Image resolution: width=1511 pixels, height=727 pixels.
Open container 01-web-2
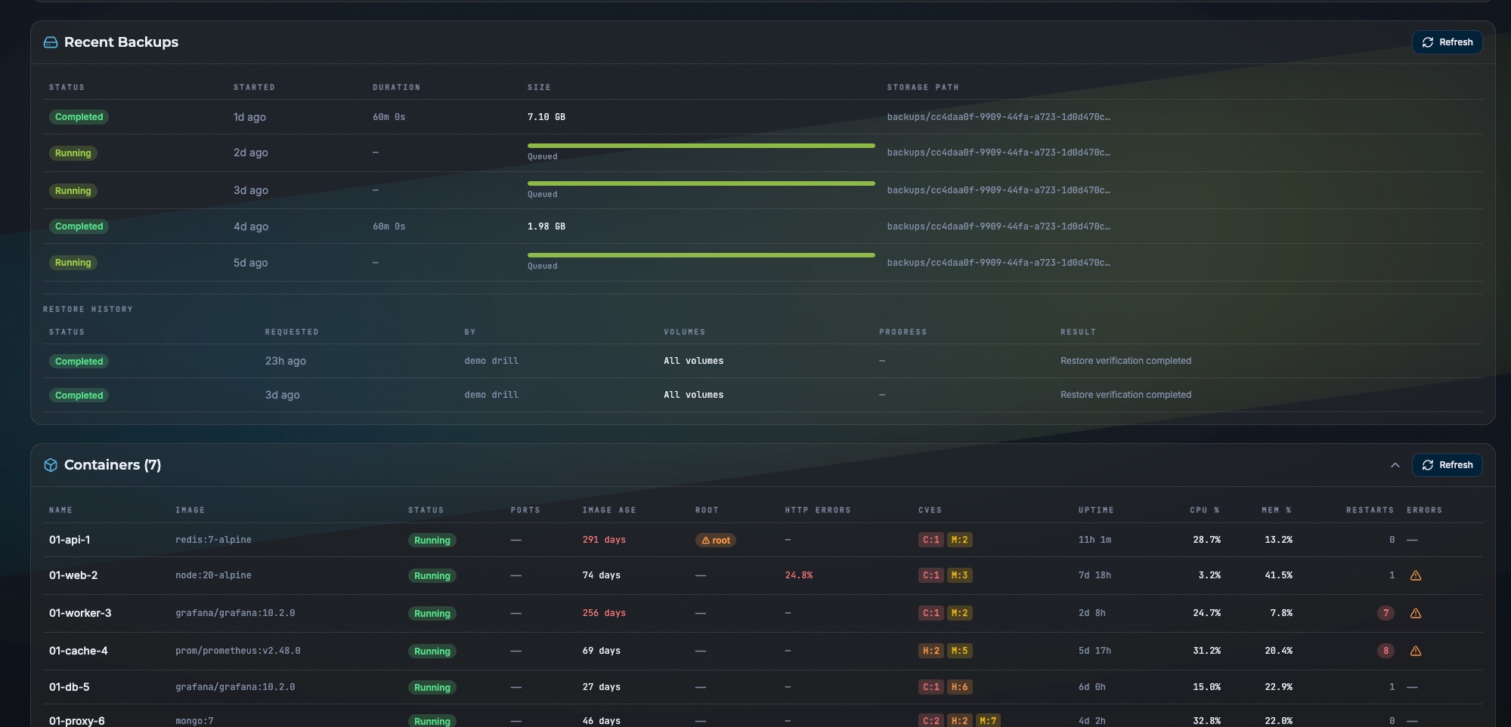[x=73, y=575]
